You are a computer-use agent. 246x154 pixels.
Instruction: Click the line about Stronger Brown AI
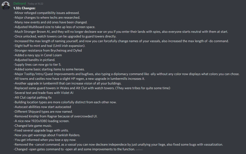tap(121, 31)
